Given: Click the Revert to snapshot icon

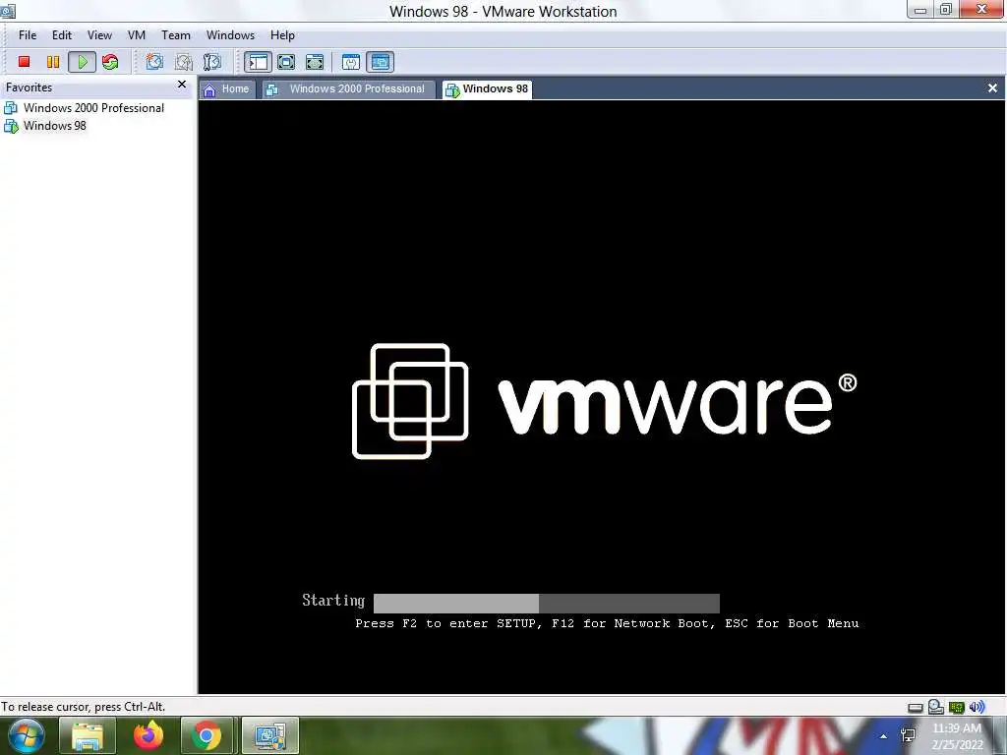Looking at the screenshot, I should pyautogui.click(x=184, y=62).
